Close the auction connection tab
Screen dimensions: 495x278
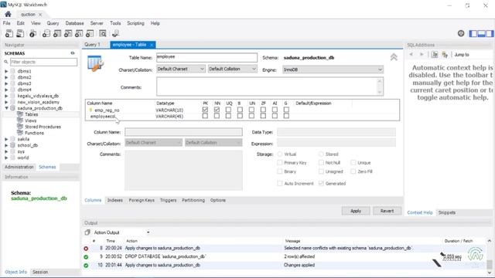click(x=40, y=15)
